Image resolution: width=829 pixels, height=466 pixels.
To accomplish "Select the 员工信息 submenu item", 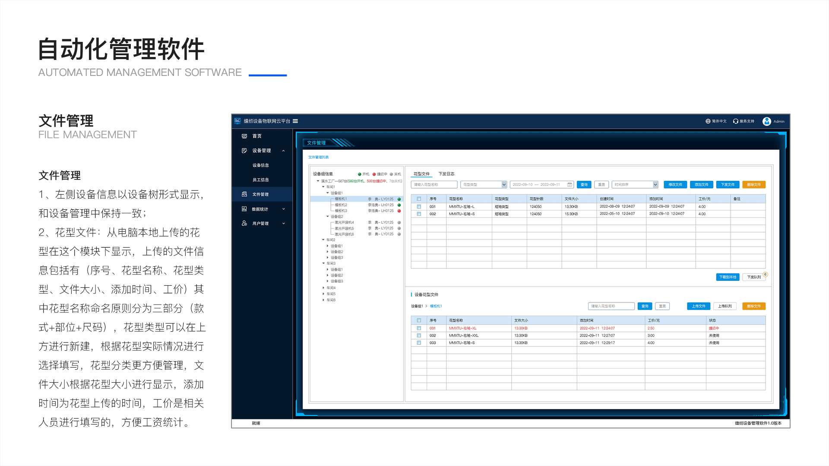I will click(260, 180).
